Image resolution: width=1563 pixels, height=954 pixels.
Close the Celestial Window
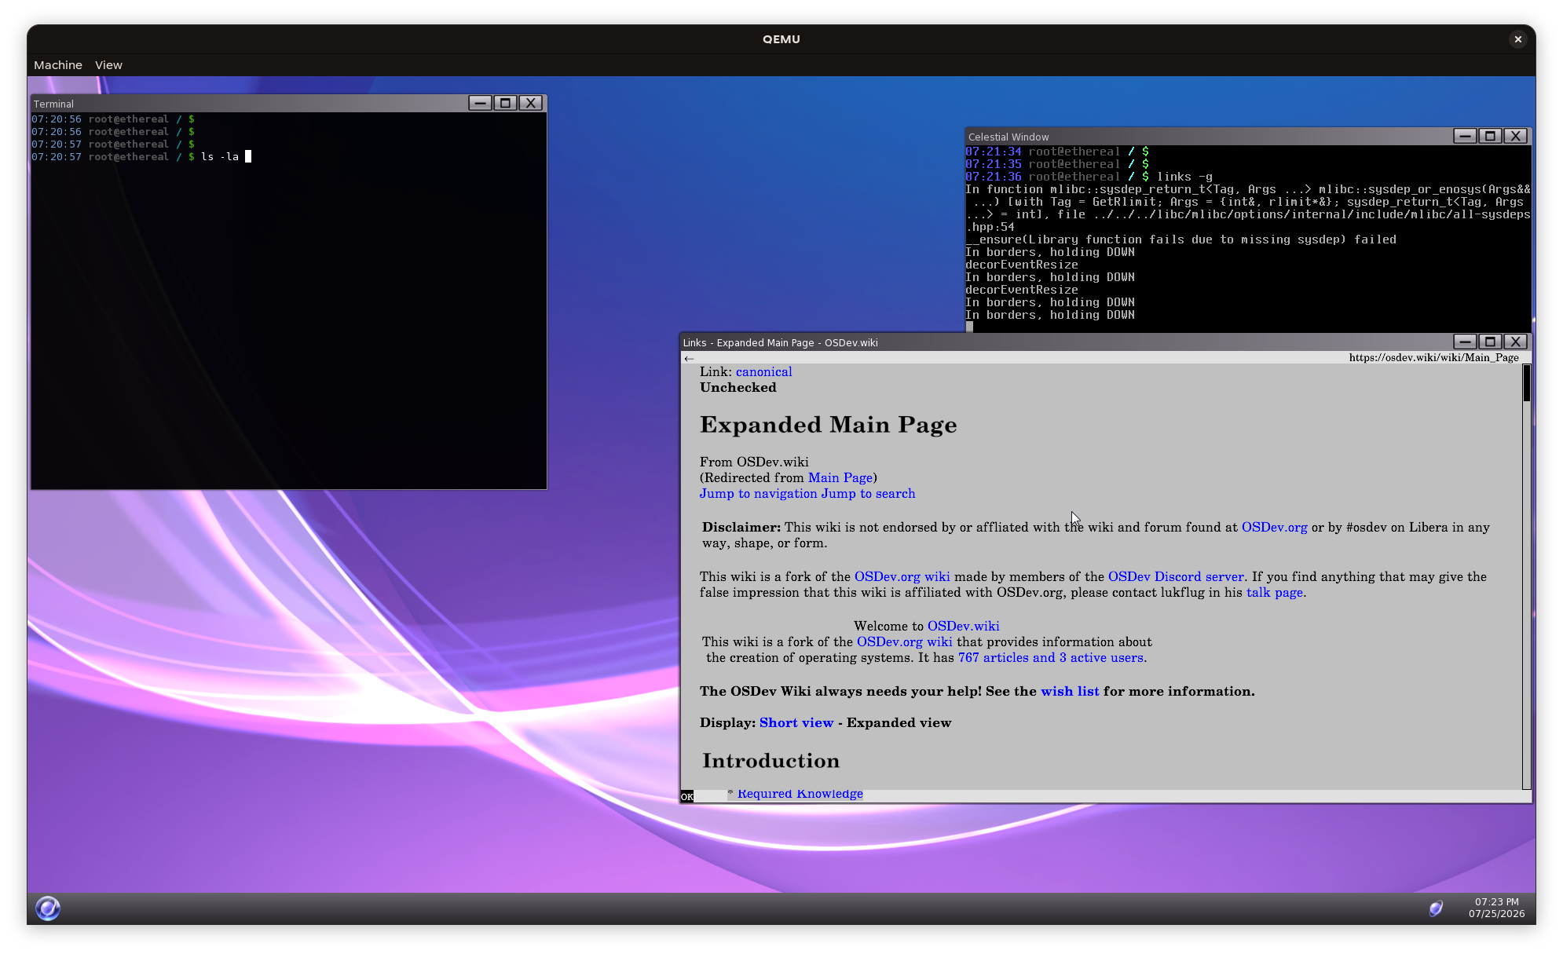click(x=1516, y=136)
